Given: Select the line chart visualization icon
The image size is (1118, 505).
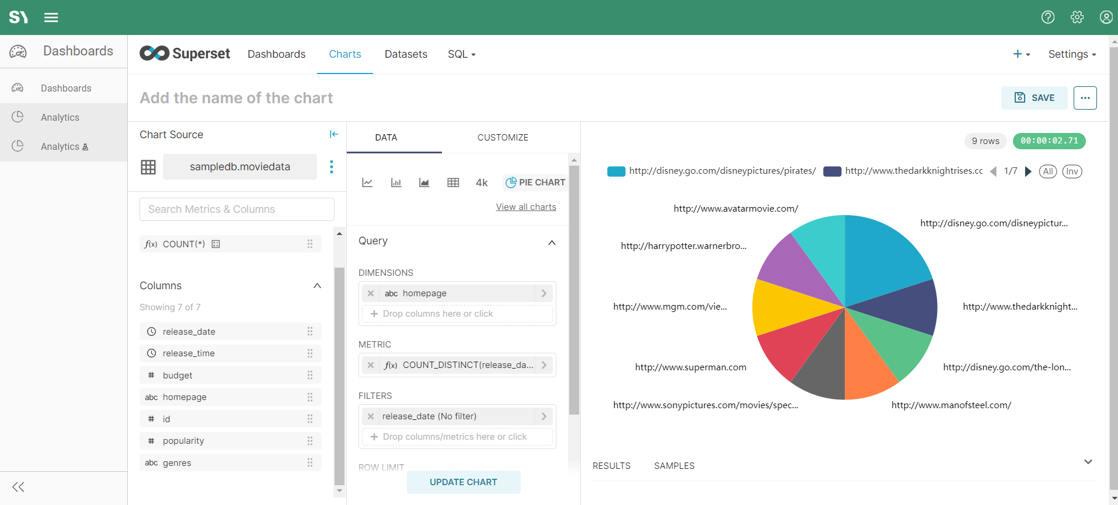Looking at the screenshot, I should point(367,183).
